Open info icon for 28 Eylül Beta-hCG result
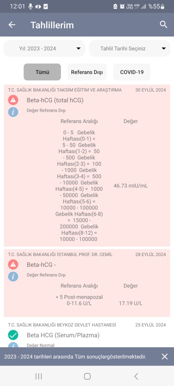 pyautogui.click(x=13, y=276)
